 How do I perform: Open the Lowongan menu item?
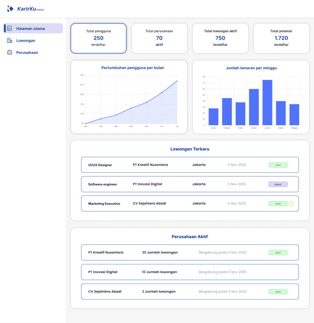[x=26, y=41]
